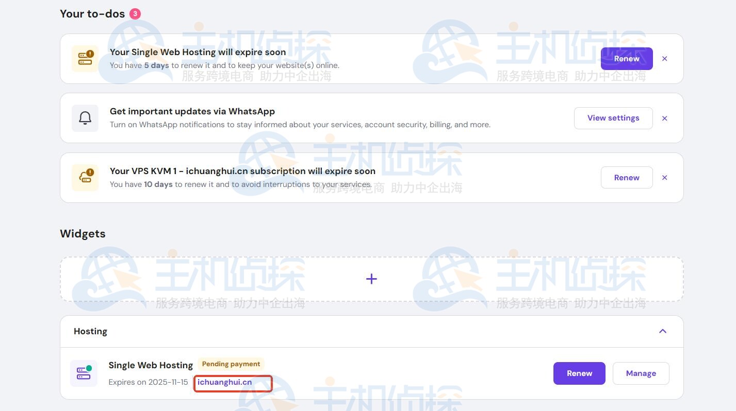Renew the expiring Single Web Hosting to-do
This screenshot has height=411, width=736.
[627, 59]
